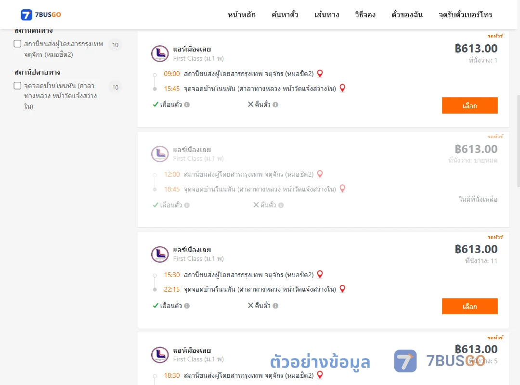Click the 15:45 arrival time
Image resolution: width=520 pixels, height=385 pixels.
(172, 89)
